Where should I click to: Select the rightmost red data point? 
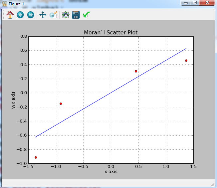[186, 60]
